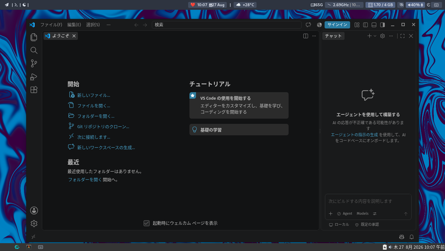445x251 pixels.
Task: Open chat panel more actions ellipsis
Action: point(391,36)
